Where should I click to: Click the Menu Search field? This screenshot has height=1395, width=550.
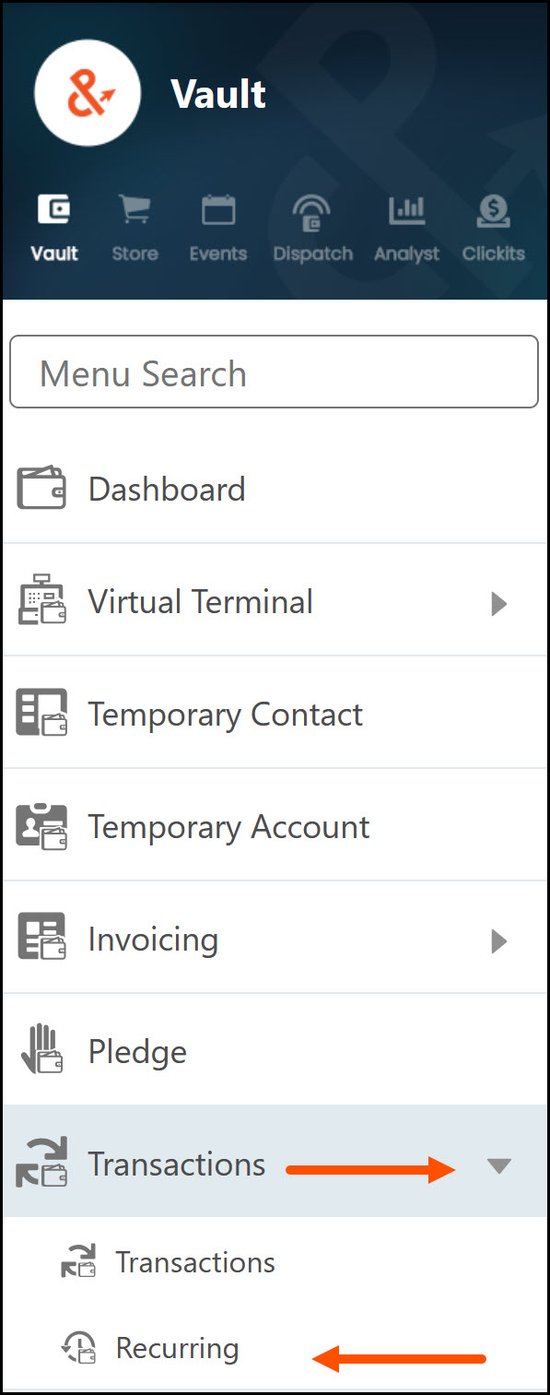click(274, 372)
